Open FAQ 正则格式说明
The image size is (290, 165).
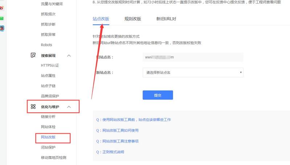[x=110, y=152]
